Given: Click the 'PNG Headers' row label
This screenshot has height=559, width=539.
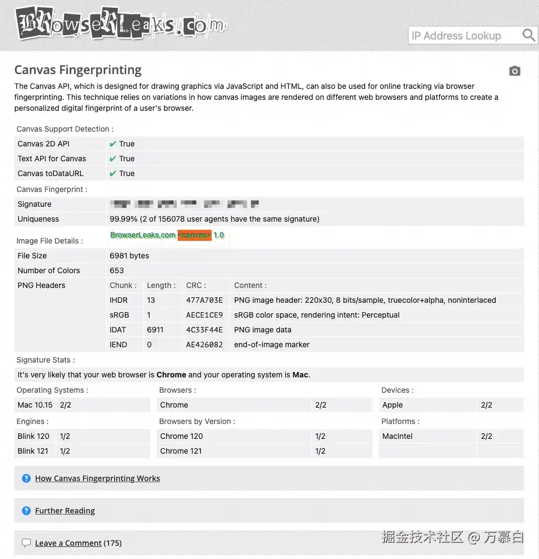Looking at the screenshot, I should 41,285.
